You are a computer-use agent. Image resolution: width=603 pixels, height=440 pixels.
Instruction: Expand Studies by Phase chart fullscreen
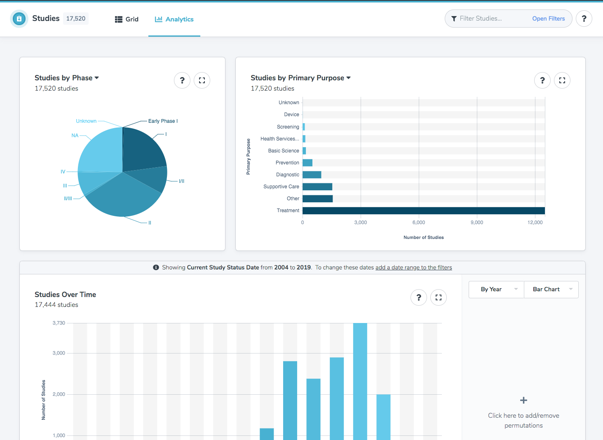click(x=202, y=80)
